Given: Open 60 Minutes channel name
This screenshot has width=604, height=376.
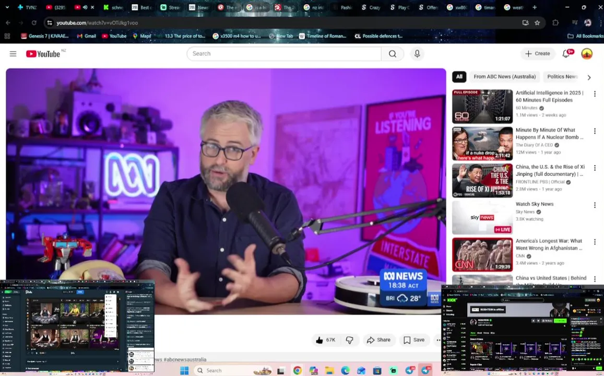Looking at the screenshot, I should (526, 108).
